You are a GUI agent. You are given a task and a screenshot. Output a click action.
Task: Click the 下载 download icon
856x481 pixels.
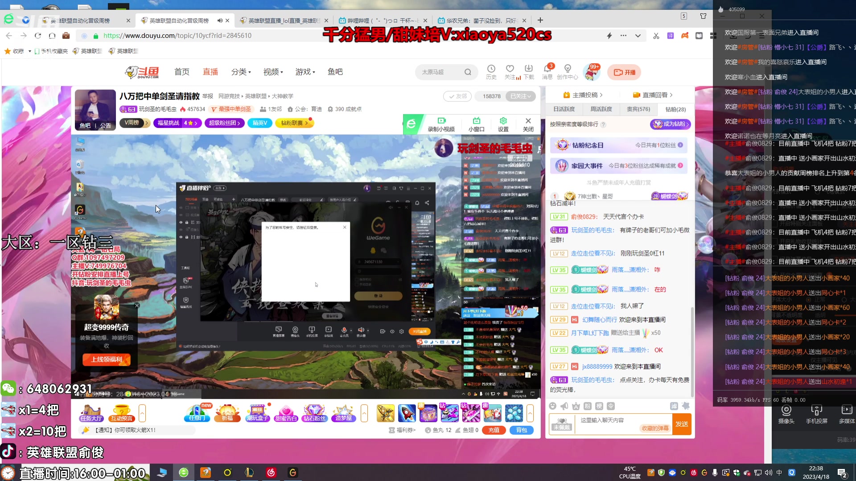529,71
